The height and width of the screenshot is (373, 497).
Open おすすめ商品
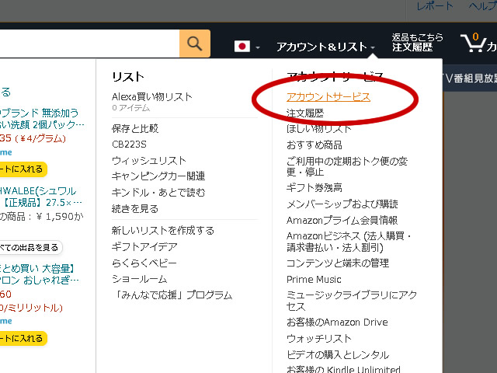(315, 145)
